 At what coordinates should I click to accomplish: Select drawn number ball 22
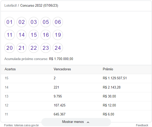[34, 48]
